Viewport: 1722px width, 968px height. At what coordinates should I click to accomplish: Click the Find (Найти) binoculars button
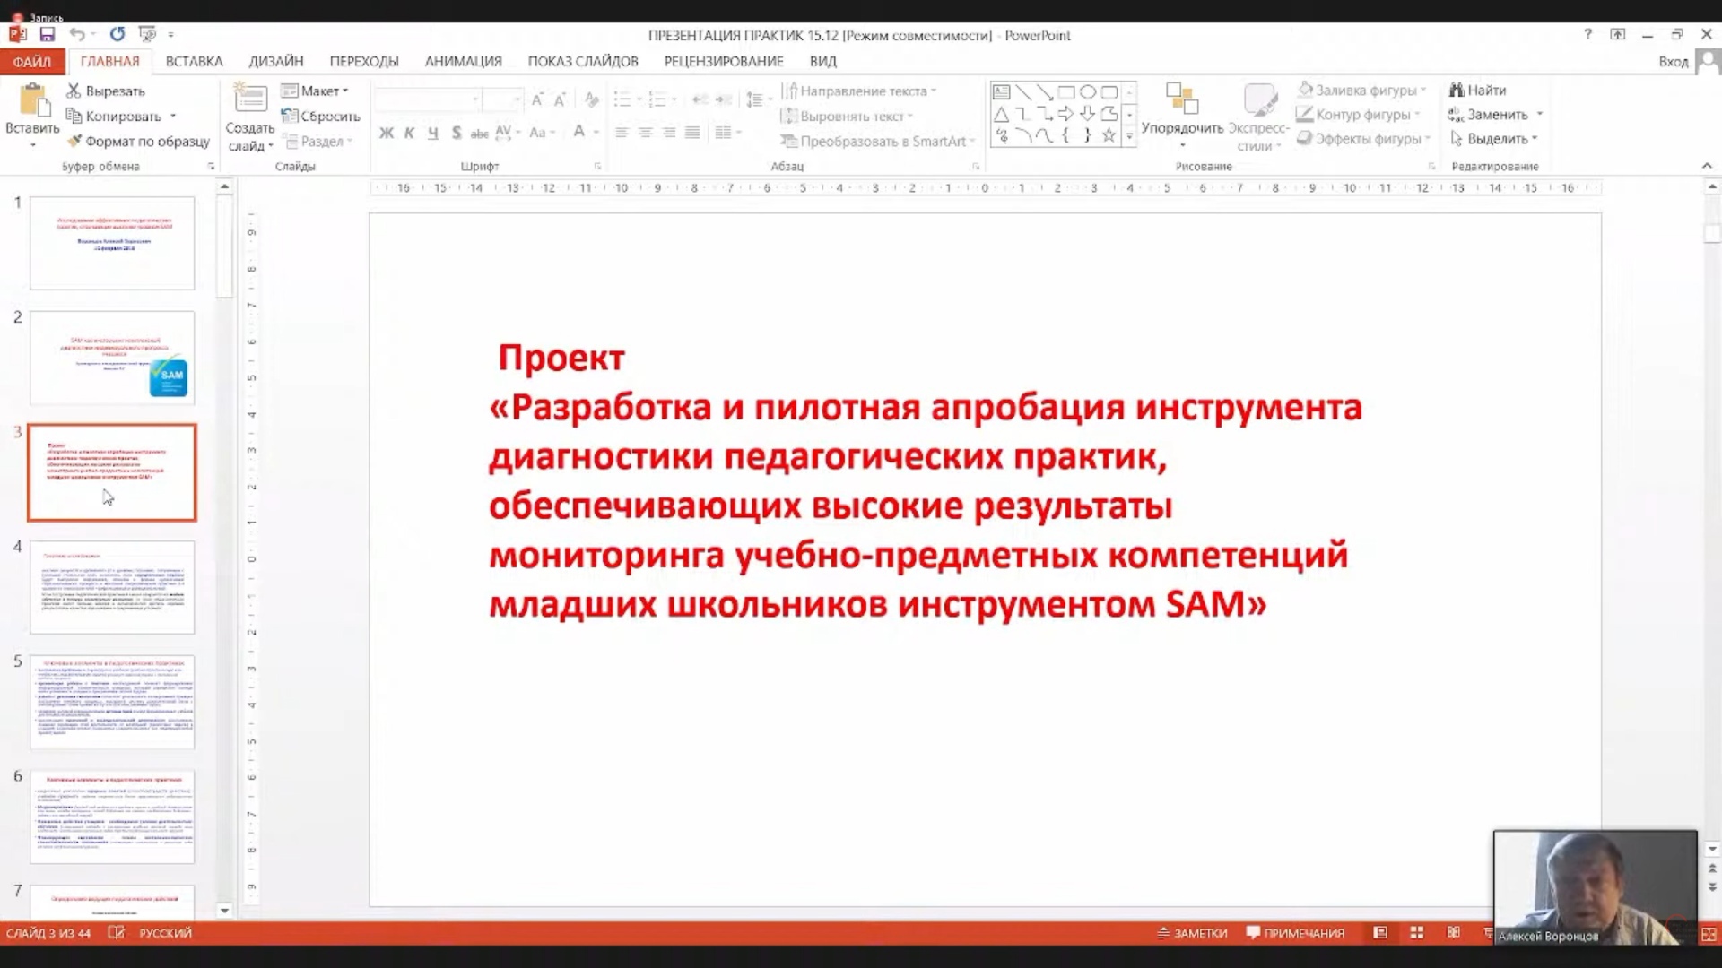tap(1477, 90)
